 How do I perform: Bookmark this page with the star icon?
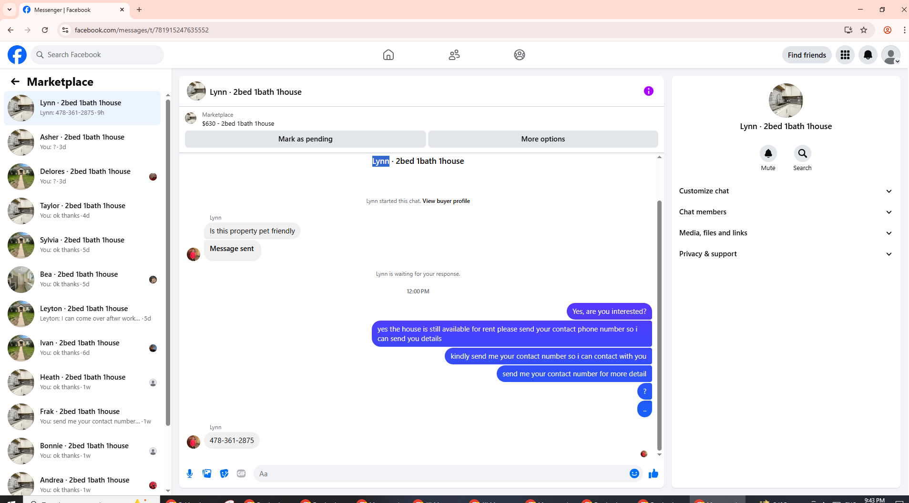pos(864,30)
